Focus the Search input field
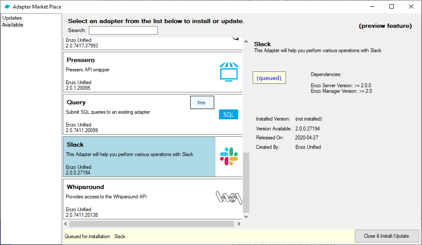 pos(123,30)
